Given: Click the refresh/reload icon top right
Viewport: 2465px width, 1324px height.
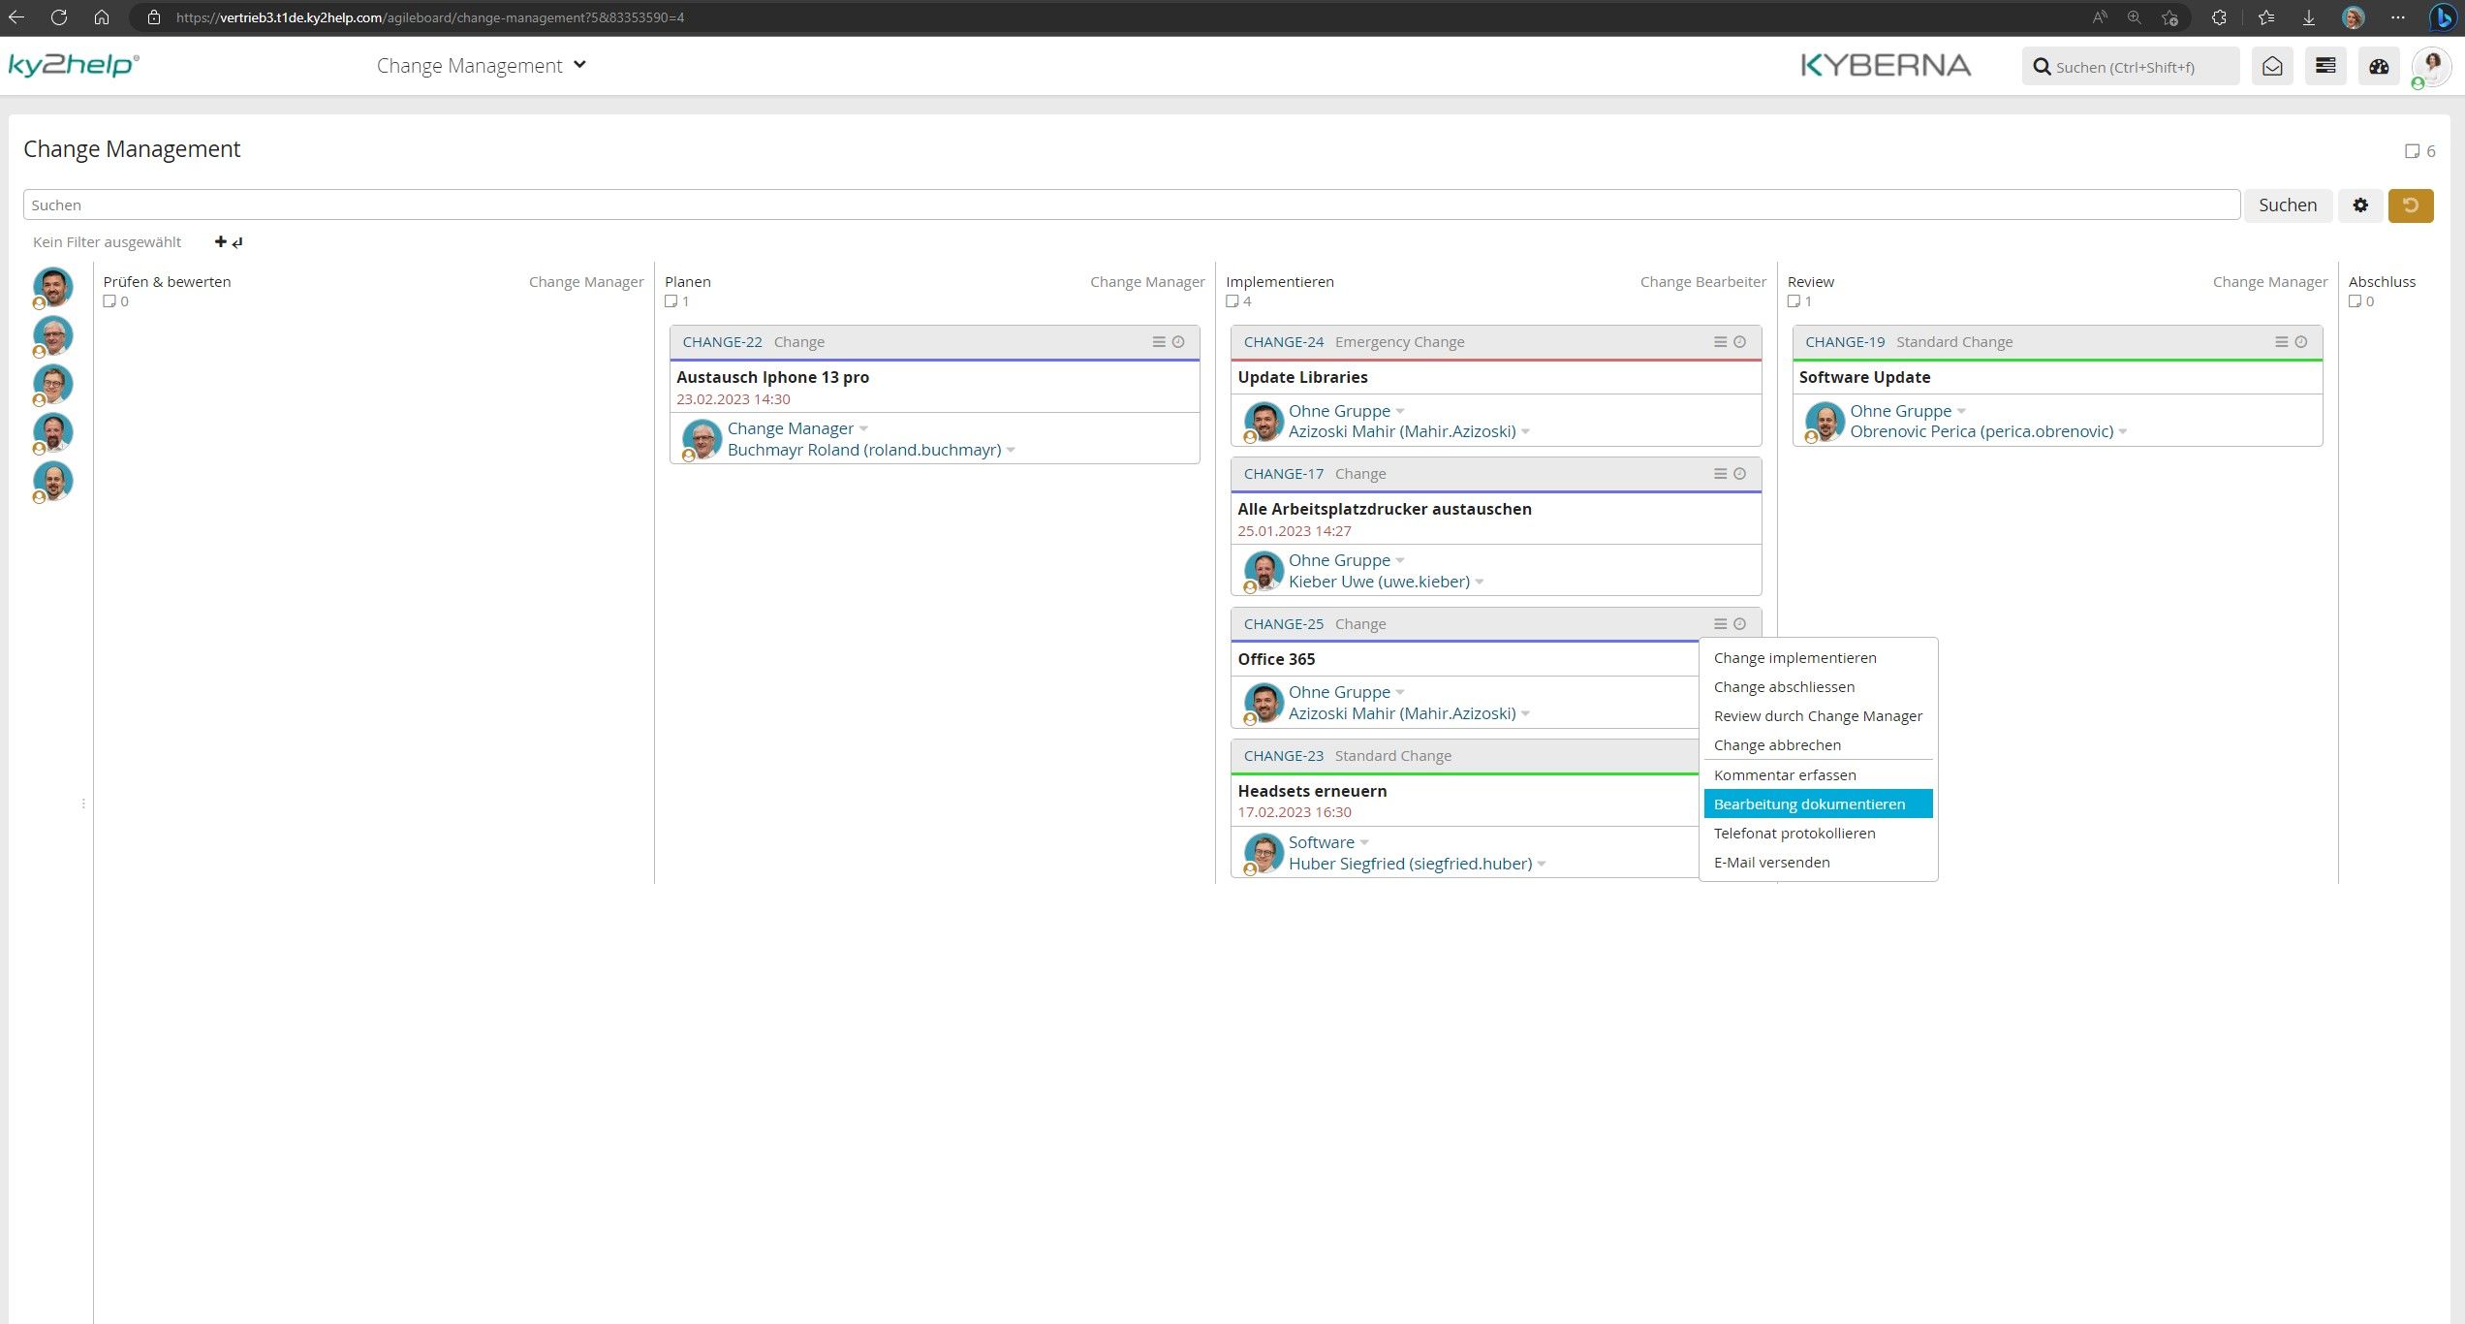Looking at the screenshot, I should pyautogui.click(x=2413, y=205).
